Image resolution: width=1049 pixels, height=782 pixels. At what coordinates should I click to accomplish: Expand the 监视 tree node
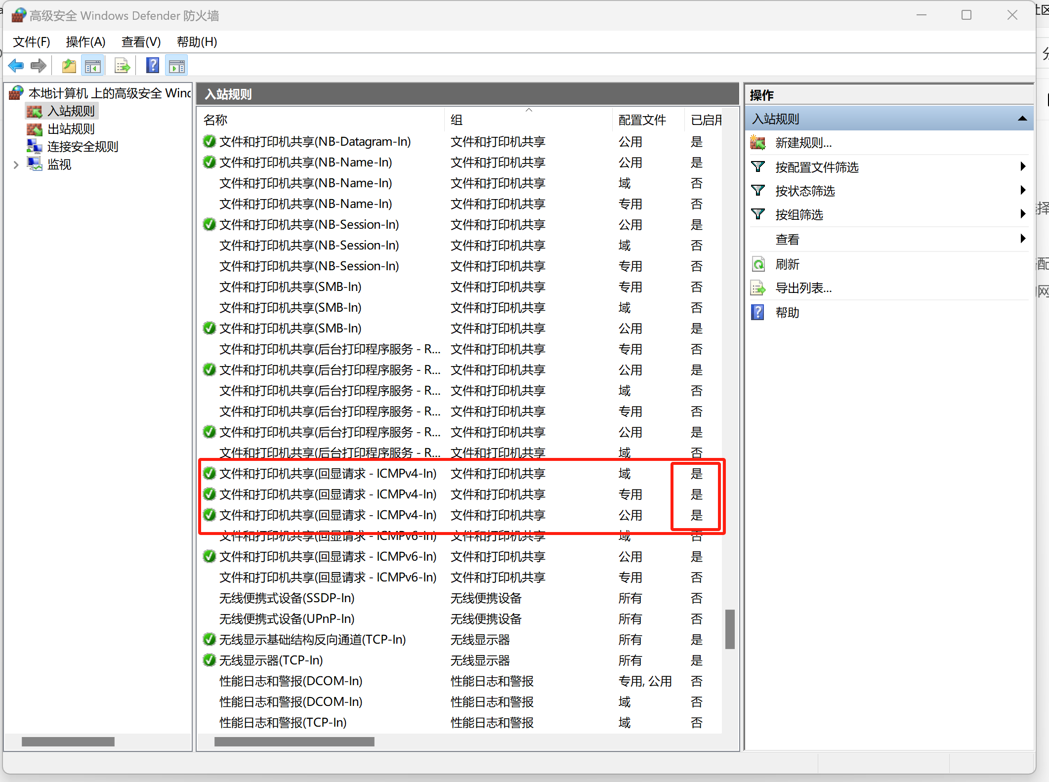coord(16,165)
